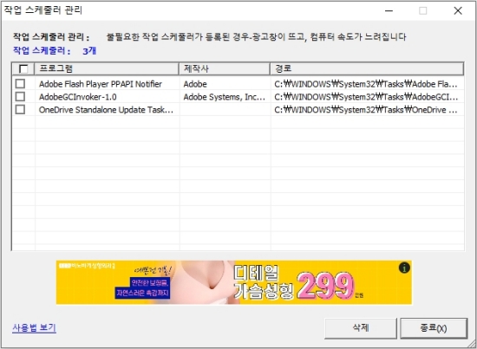Click the 경로 column header
This screenshot has width=477, height=349.
[x=367, y=68]
